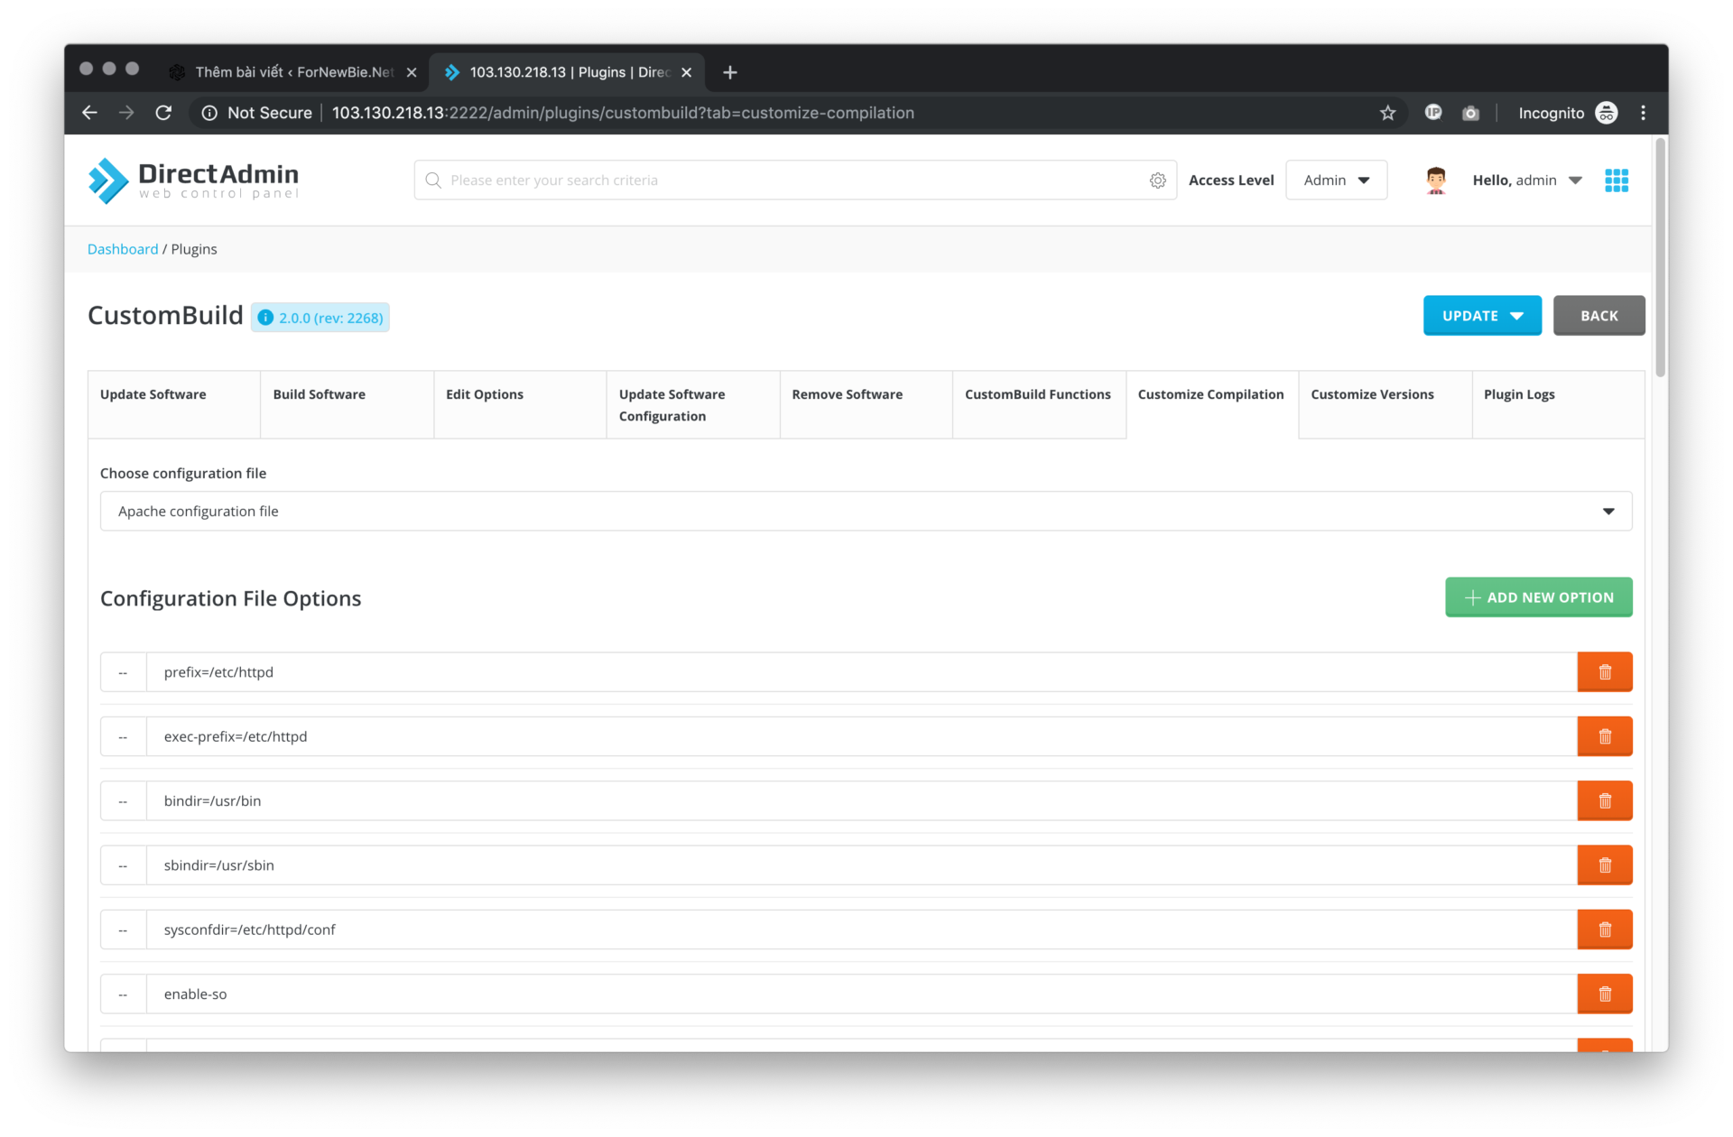This screenshot has width=1733, height=1137.
Task: Focus the search criteria input field
Action: 794,180
